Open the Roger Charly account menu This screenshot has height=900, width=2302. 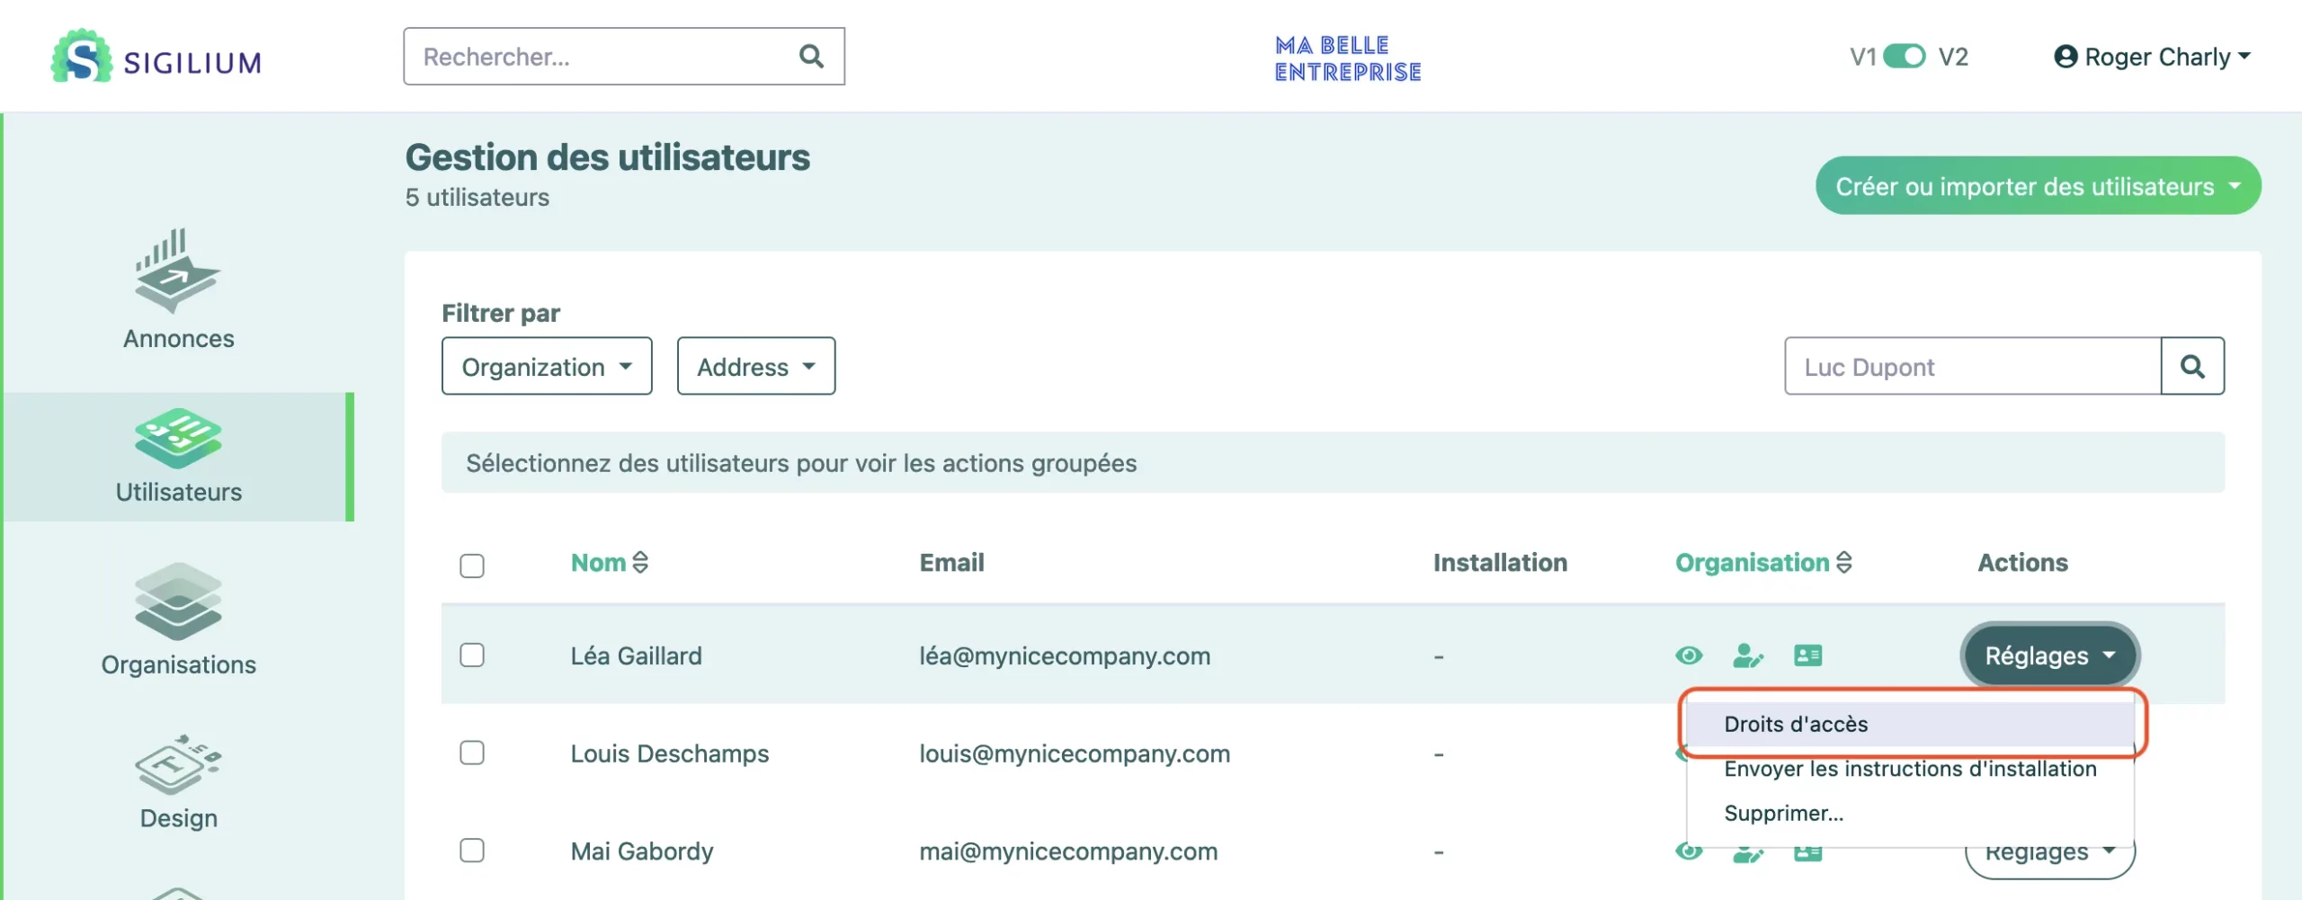(x=2153, y=57)
